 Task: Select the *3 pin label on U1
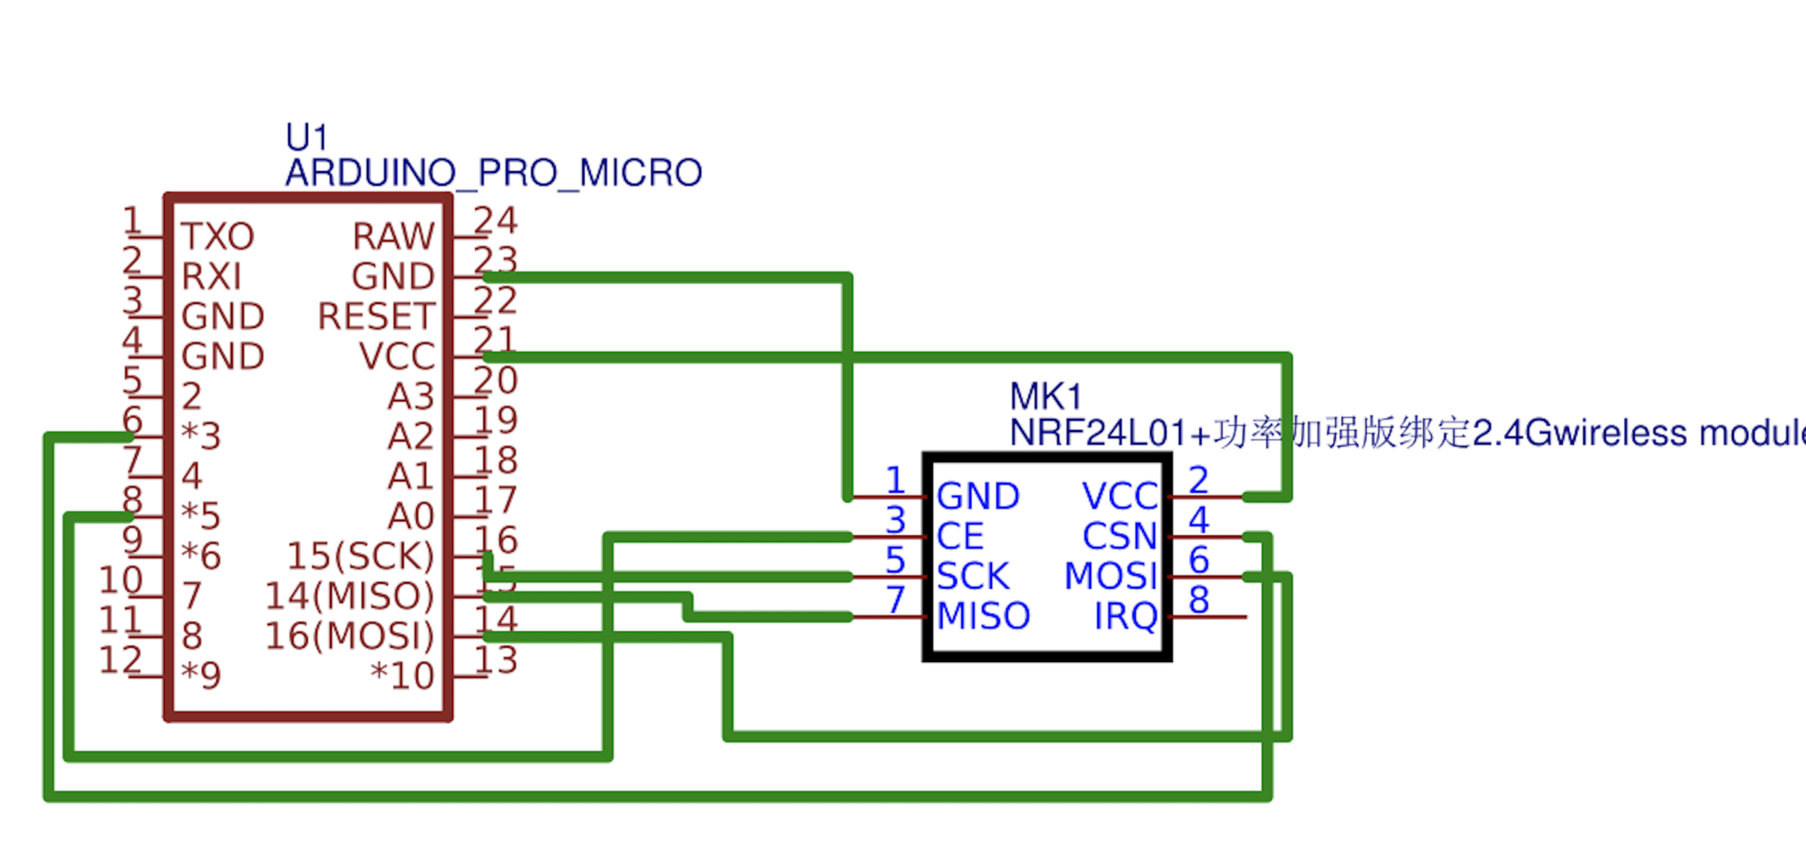201,436
